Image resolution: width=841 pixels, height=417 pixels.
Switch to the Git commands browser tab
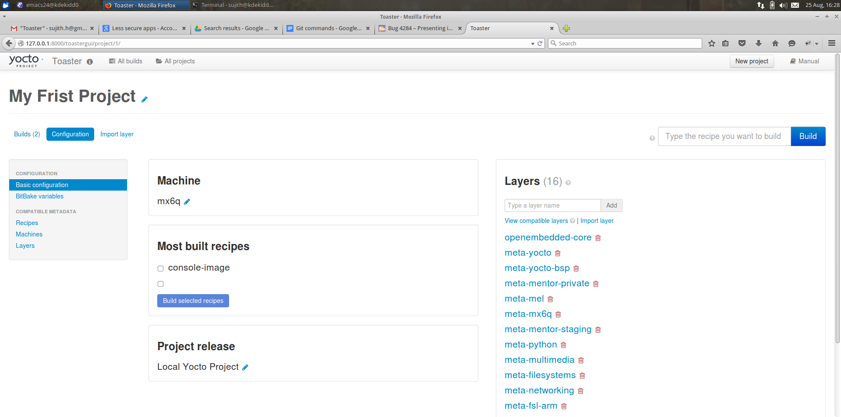(329, 28)
